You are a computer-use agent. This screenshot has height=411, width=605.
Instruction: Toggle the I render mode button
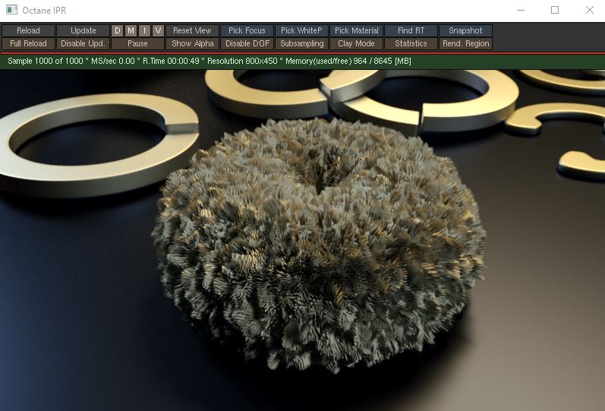click(x=144, y=30)
